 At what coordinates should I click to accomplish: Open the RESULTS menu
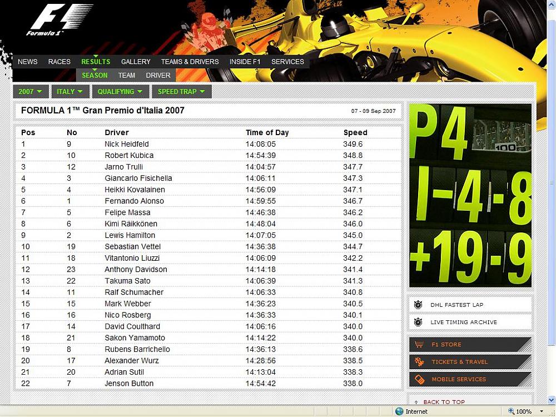pyautogui.click(x=96, y=62)
